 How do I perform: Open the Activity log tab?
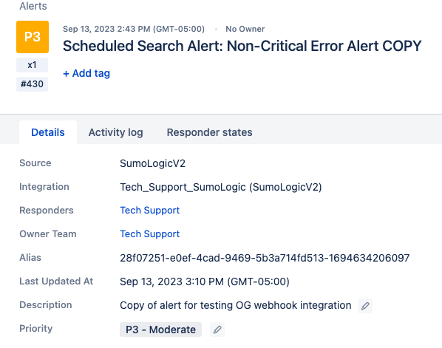point(116,132)
